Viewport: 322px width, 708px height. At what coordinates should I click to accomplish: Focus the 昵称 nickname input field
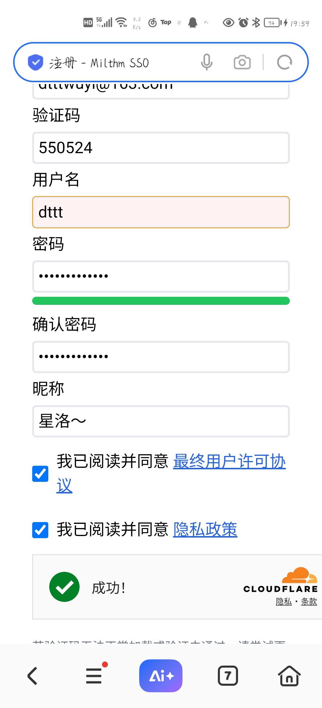[x=161, y=421]
